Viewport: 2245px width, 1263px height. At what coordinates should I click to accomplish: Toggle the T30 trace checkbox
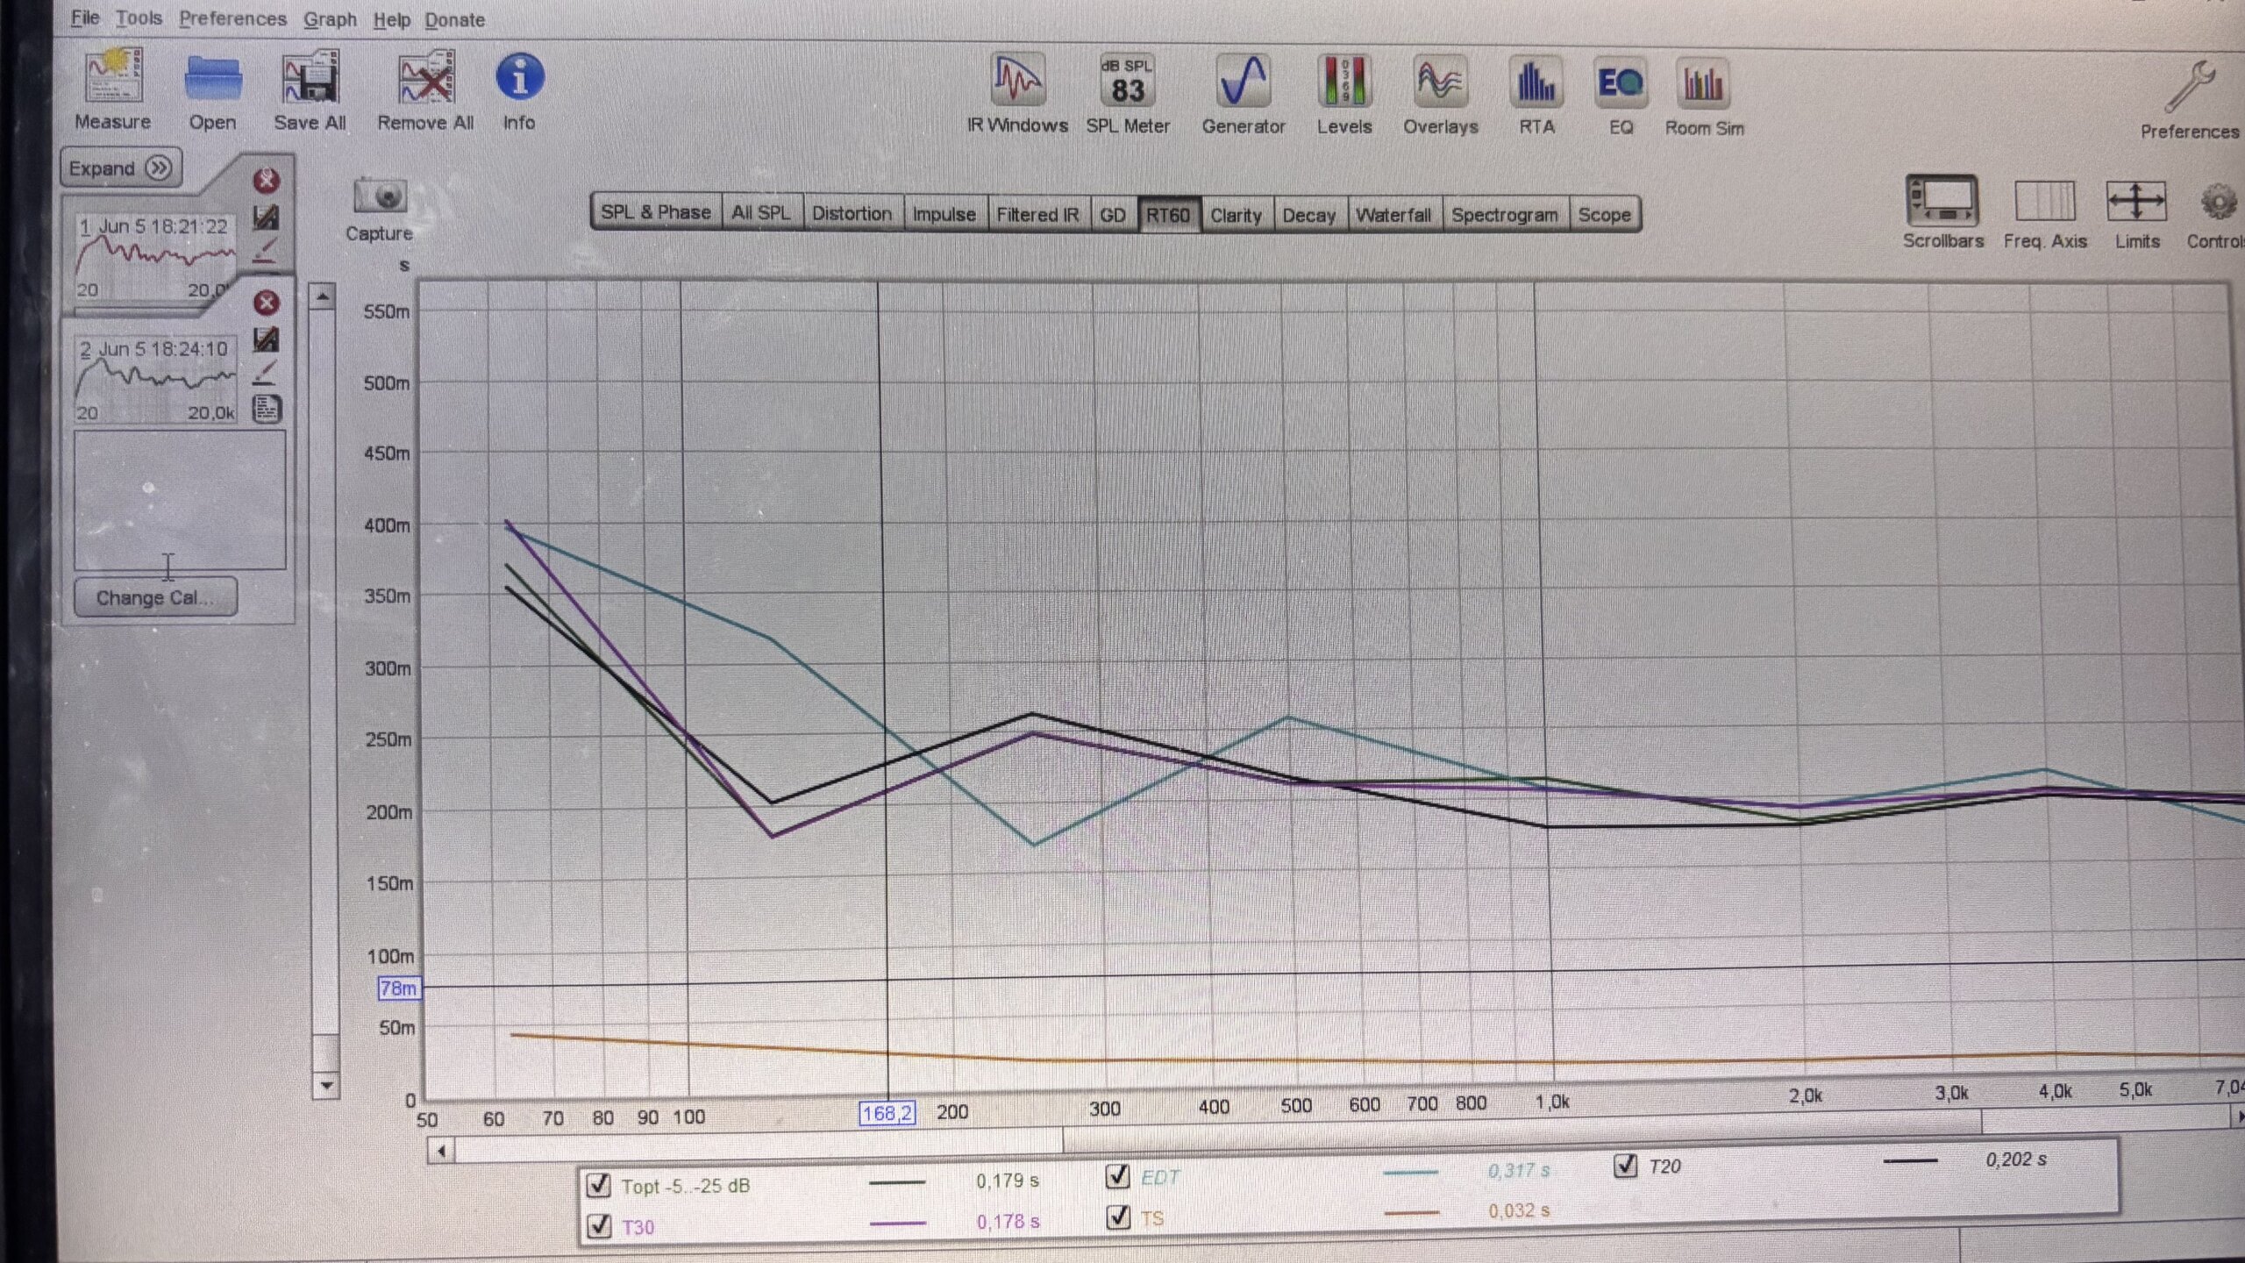click(599, 1225)
